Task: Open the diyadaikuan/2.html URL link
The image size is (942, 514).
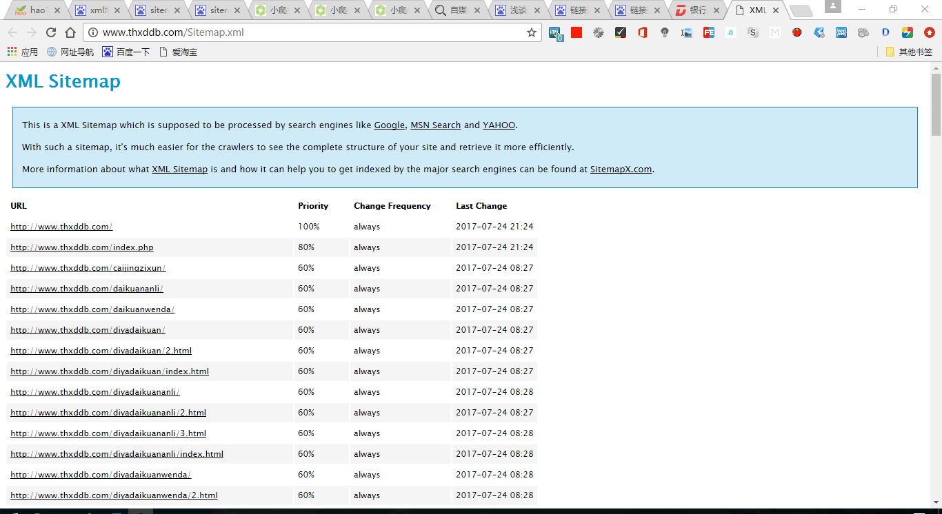Action: [x=101, y=351]
